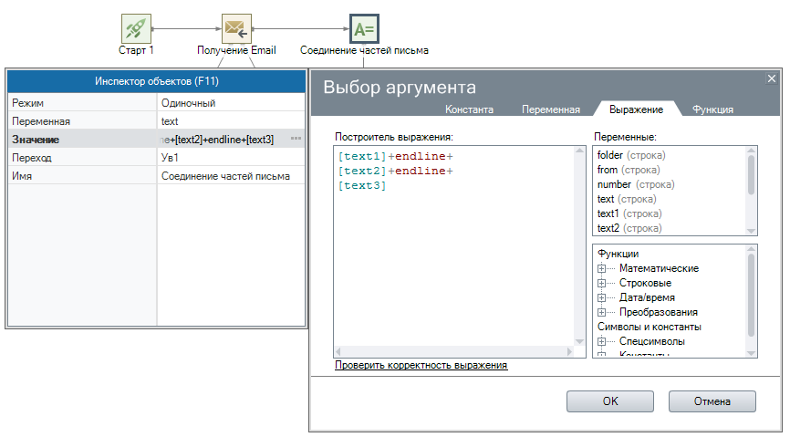Viewport: 790px width, 437px height.
Task: Expand the Математические functions node
Action: click(x=602, y=268)
